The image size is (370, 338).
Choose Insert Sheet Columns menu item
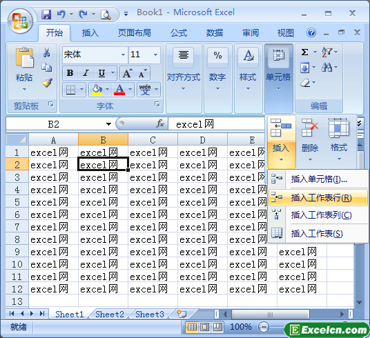[318, 215]
